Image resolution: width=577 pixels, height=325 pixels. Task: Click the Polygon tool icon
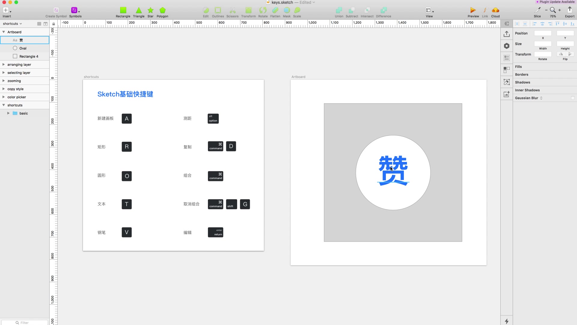[162, 10]
